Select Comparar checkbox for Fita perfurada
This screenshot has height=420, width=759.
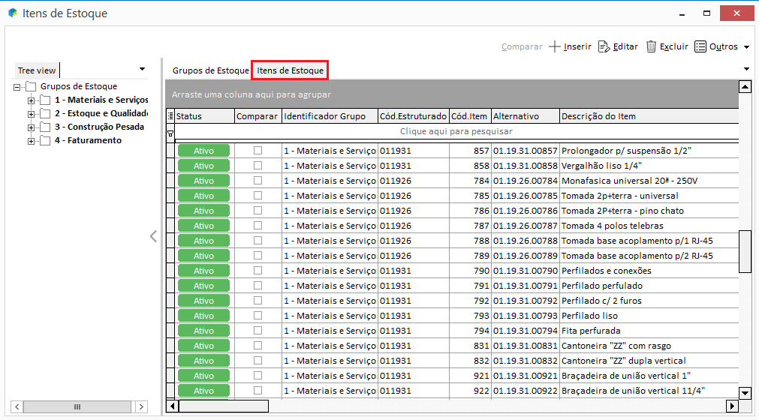point(258,330)
